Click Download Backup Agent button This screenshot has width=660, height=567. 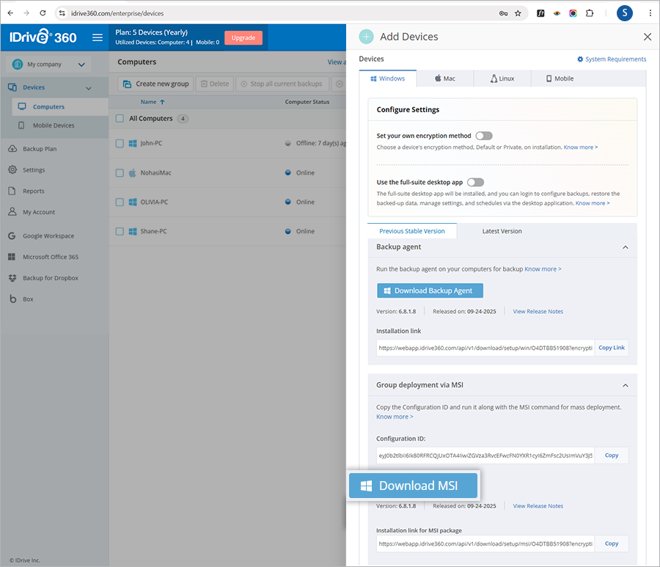430,290
